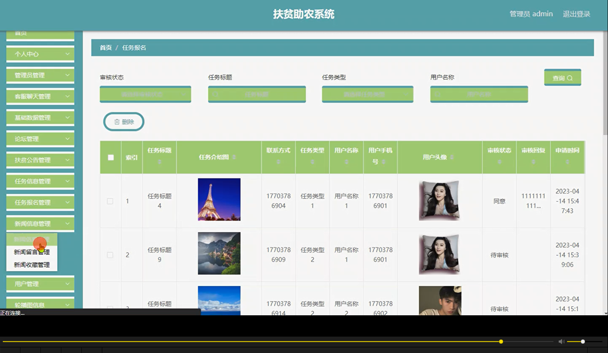
Task: Click the 任务标题 4 cell
Action: [x=160, y=201]
